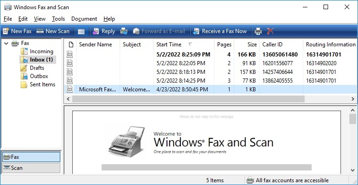This screenshot has height=185, width=358.
Task: Click the forward-as-fax icon right of Reply
Action: click(124, 31)
